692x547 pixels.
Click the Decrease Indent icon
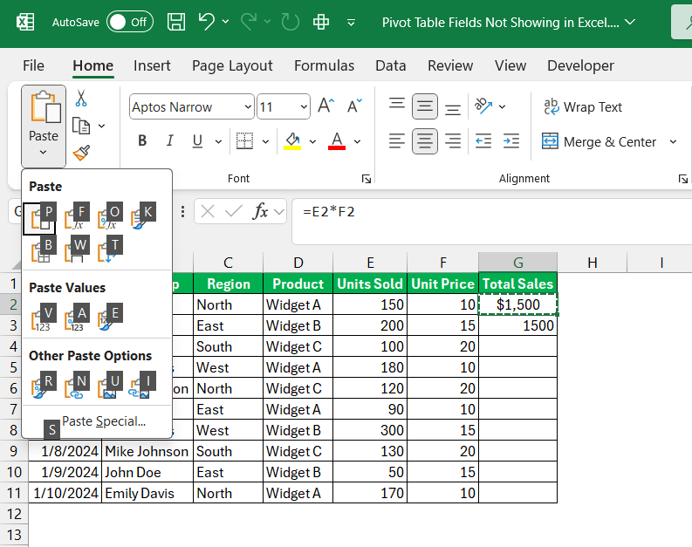click(x=483, y=141)
